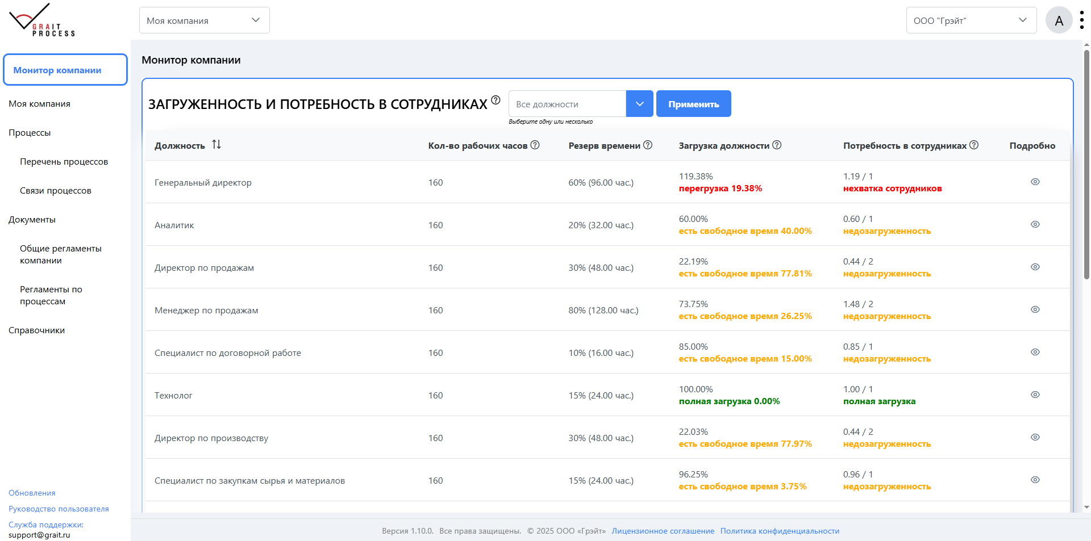The width and height of the screenshot is (1091, 541).
Task: Click the help icon next to Резерв времени
Action: click(648, 145)
